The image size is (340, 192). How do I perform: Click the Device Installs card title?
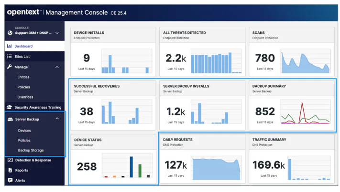(x=89, y=32)
